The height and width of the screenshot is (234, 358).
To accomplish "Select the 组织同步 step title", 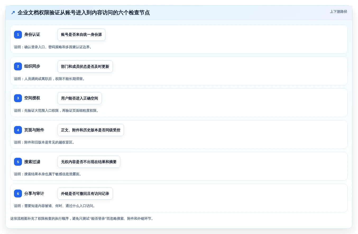I will click(x=32, y=66).
